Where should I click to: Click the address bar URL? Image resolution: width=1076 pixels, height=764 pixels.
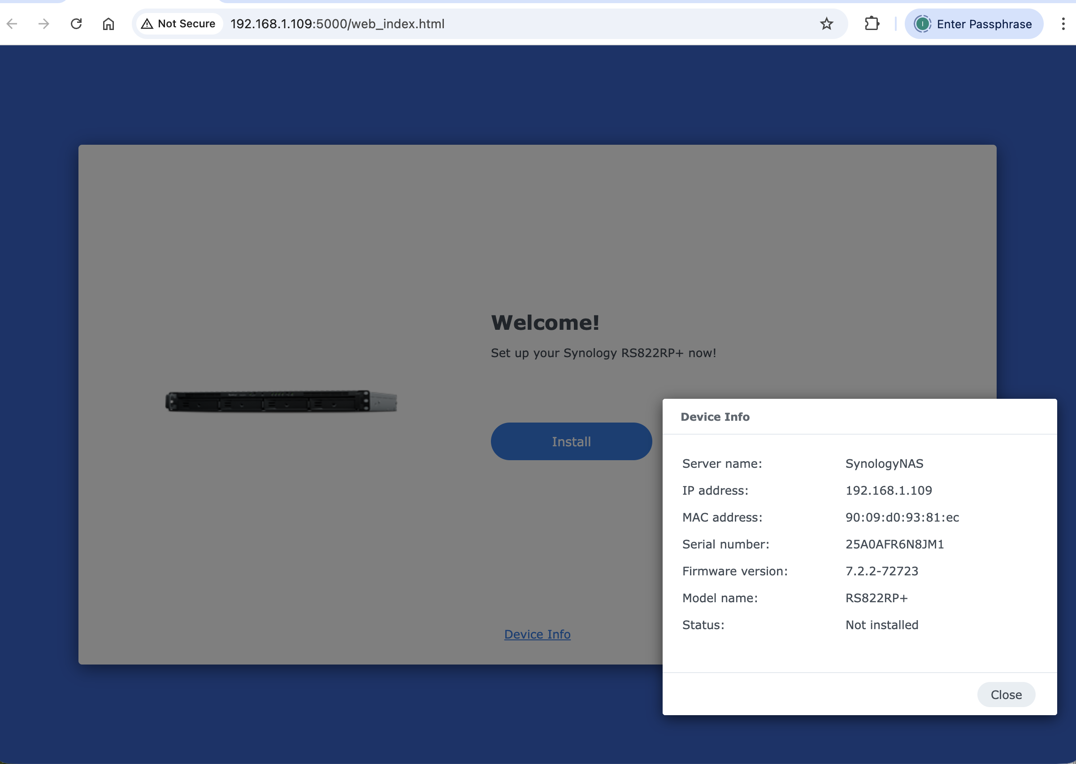[337, 23]
